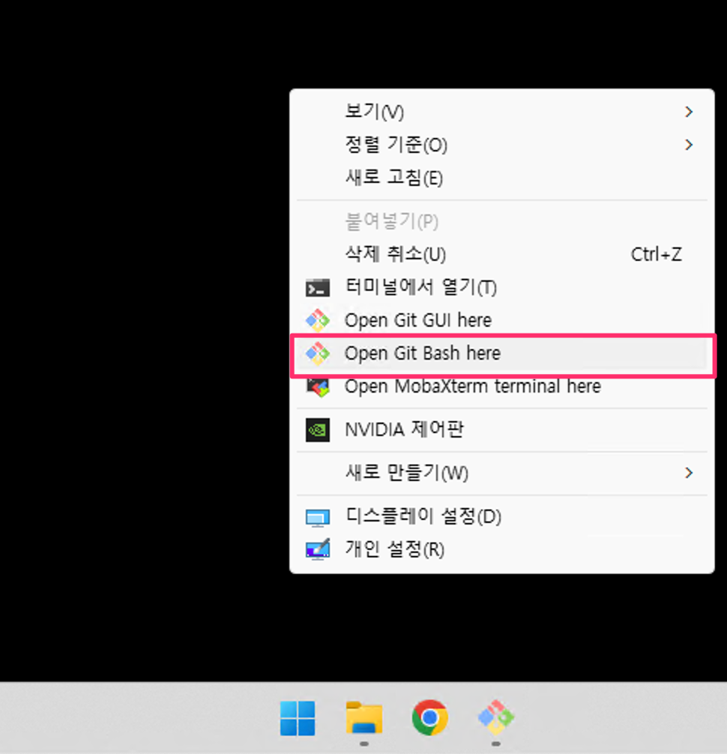Open the Windows Start menu
Image resolution: width=727 pixels, height=754 pixels.
click(298, 719)
